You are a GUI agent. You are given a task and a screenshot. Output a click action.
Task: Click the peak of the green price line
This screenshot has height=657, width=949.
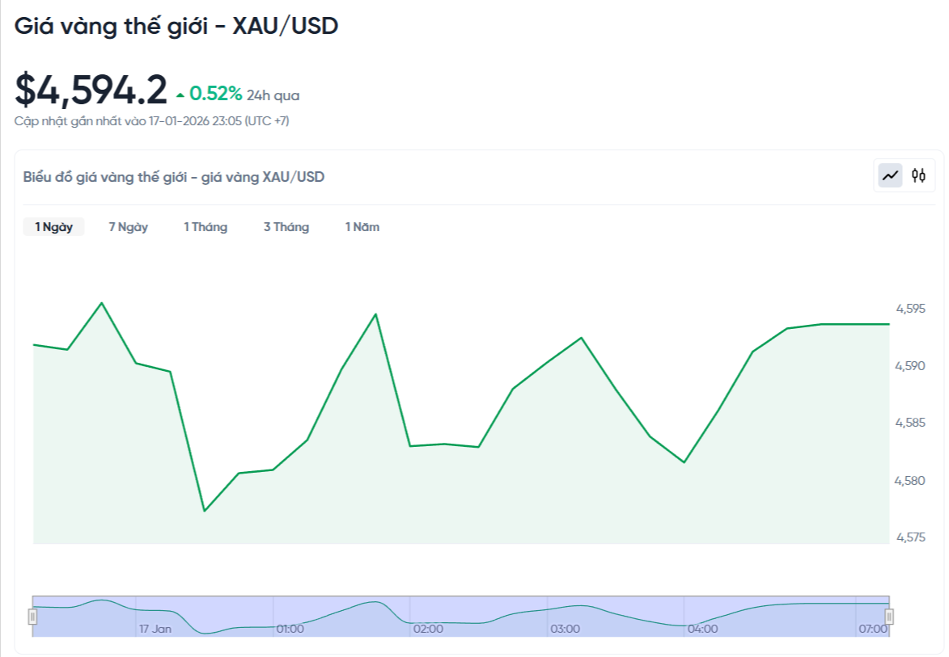[101, 304]
